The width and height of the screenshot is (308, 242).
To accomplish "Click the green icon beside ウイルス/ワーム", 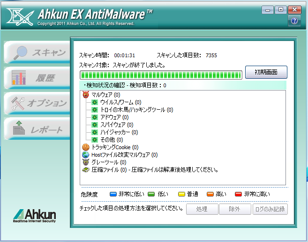I will click(x=95, y=102).
